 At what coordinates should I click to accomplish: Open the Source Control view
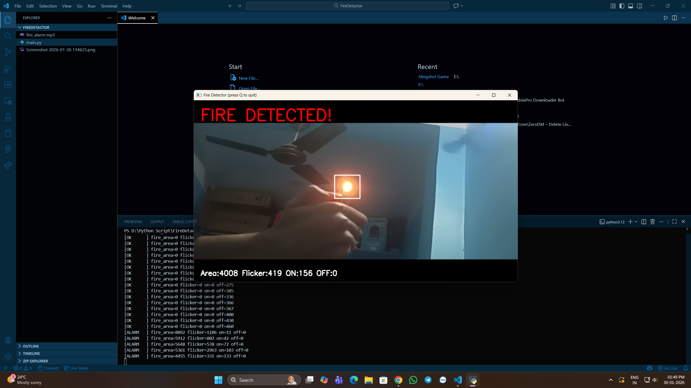click(x=8, y=52)
